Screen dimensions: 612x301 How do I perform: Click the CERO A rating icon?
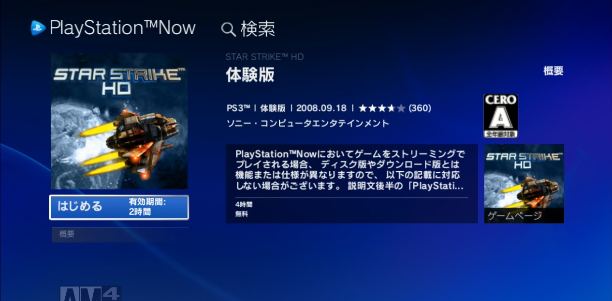500,116
